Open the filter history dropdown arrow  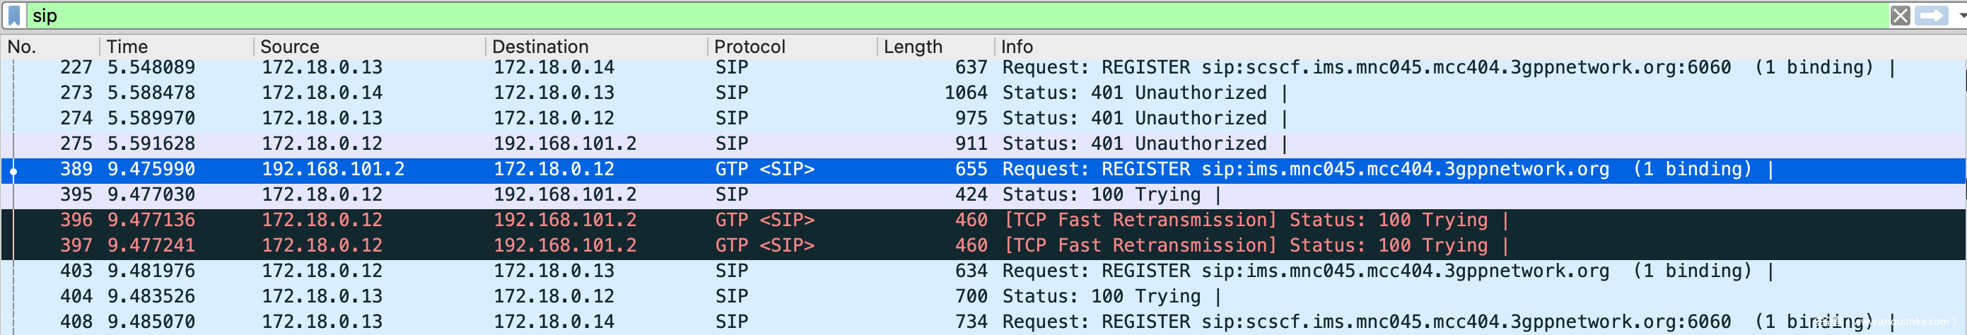point(1961,16)
